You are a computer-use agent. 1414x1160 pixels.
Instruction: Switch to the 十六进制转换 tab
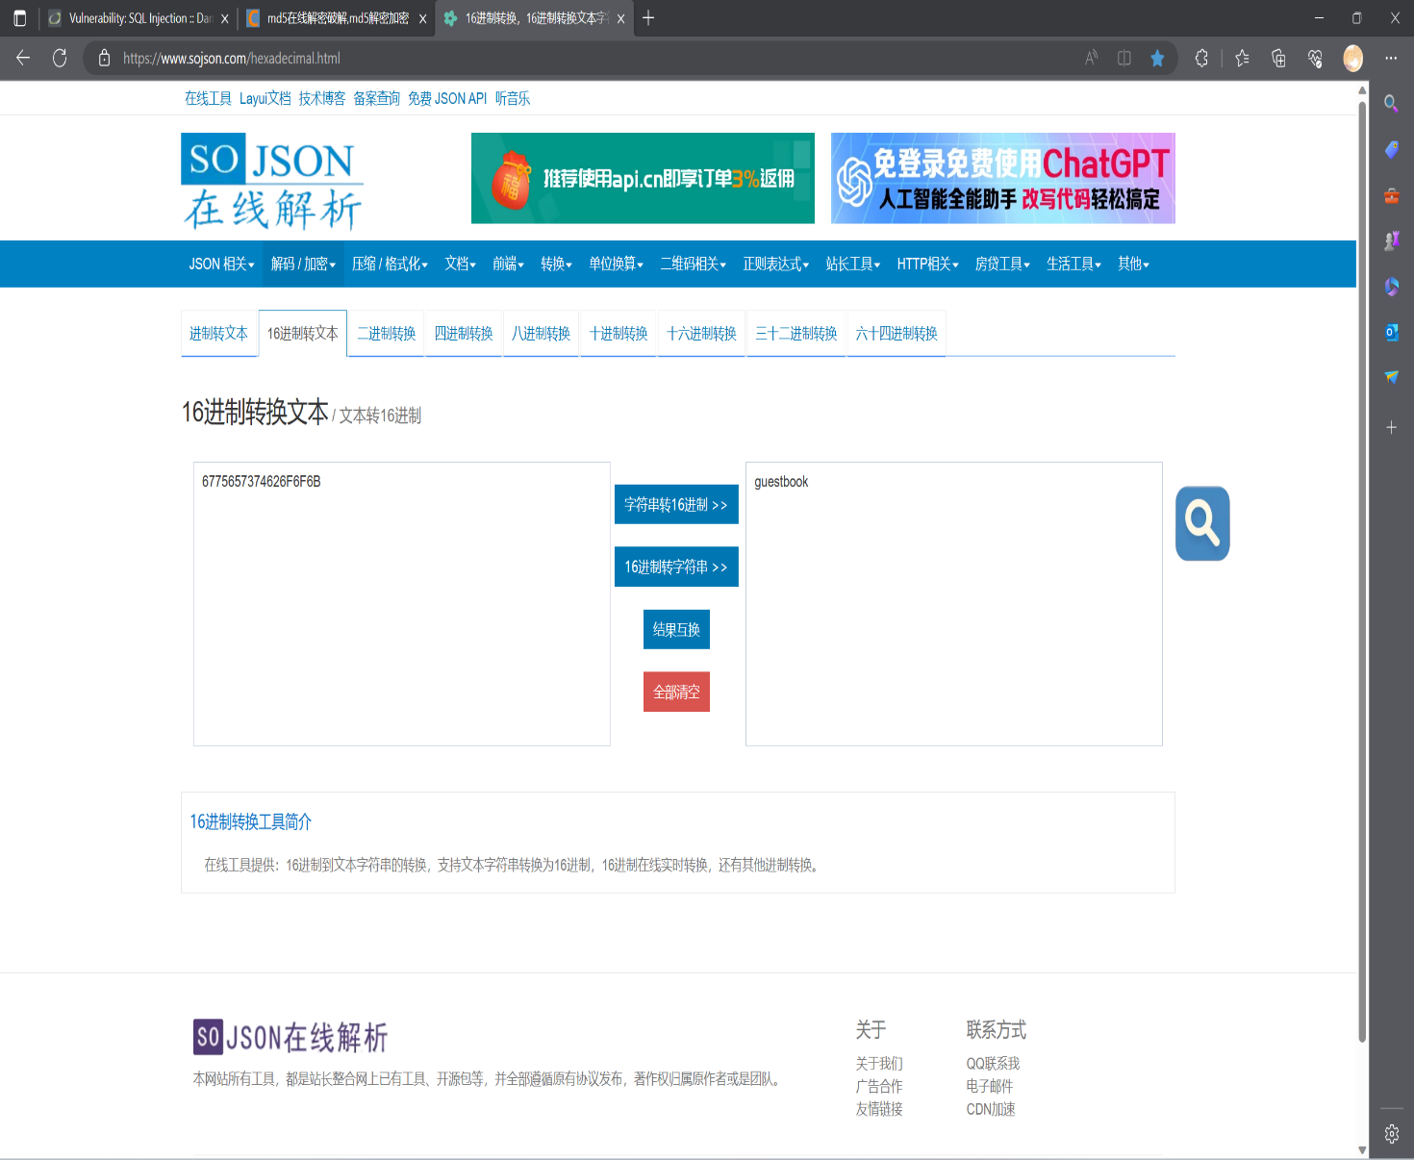701,333
